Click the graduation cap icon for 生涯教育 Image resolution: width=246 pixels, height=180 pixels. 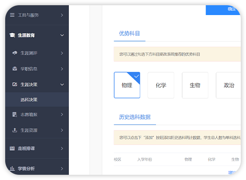[x=12, y=35]
